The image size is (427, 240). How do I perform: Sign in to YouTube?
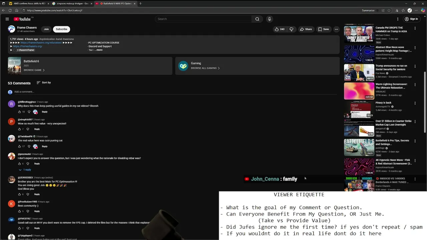[411, 19]
